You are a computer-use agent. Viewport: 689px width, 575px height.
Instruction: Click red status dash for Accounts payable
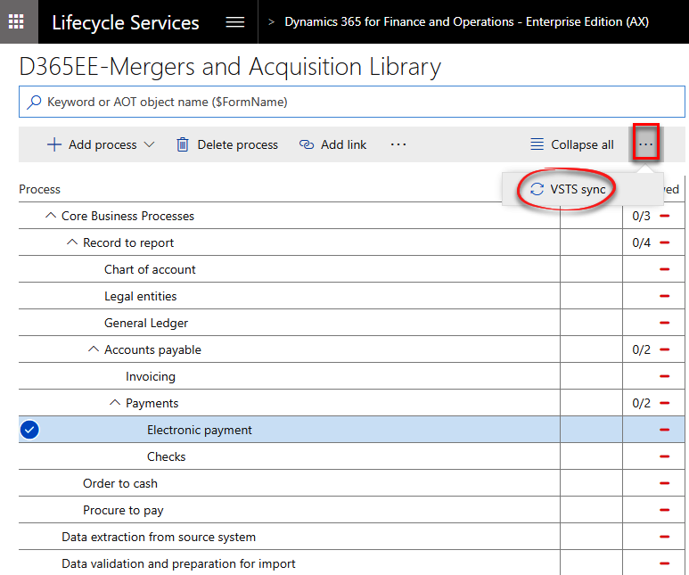664,350
